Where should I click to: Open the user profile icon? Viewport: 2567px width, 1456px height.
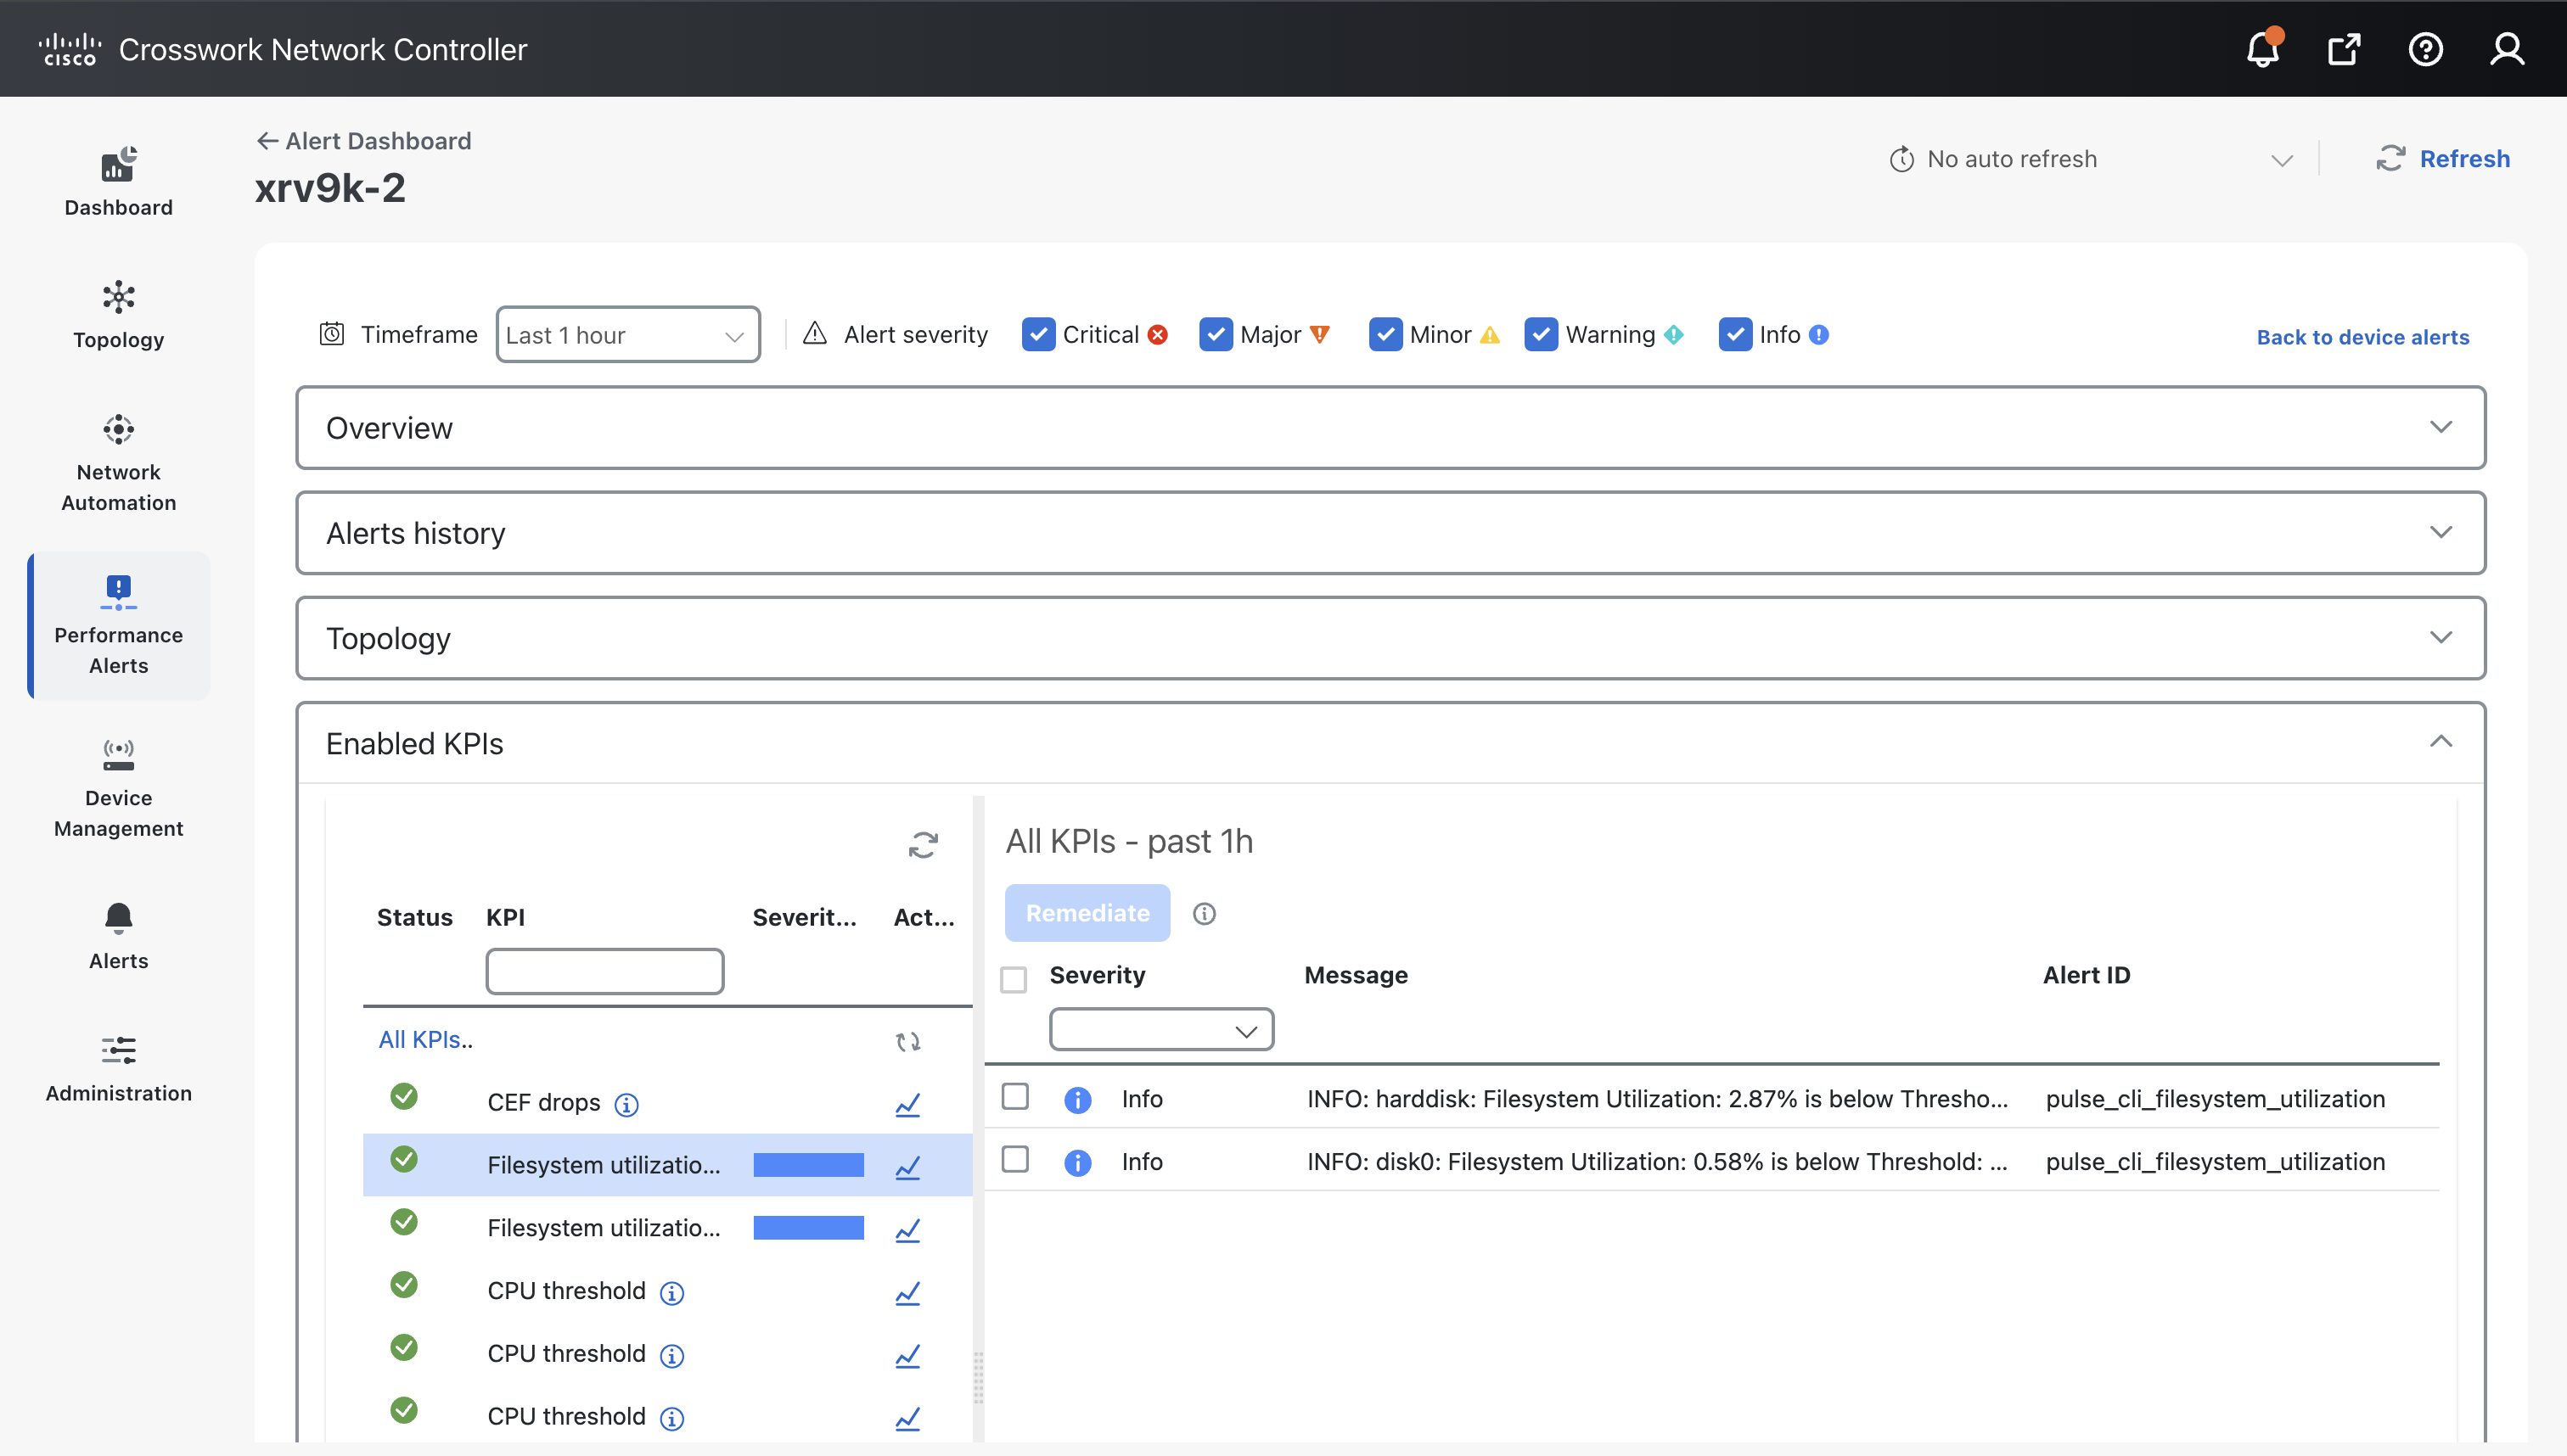pyautogui.click(x=2506, y=49)
